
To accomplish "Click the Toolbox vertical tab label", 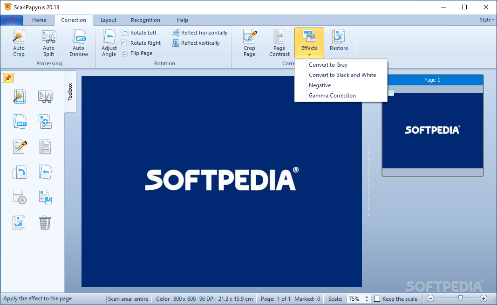I will coord(70,92).
